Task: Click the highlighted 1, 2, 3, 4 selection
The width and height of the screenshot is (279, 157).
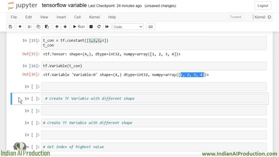Action: click(192, 75)
